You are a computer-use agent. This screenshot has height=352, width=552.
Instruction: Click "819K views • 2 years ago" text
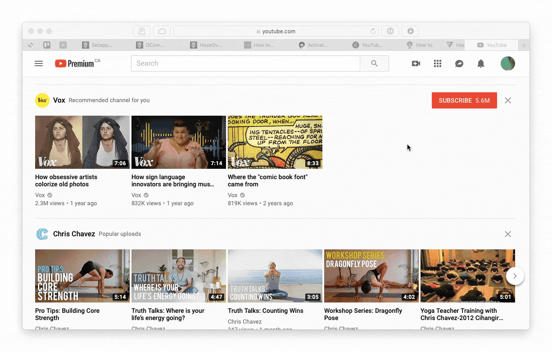point(260,203)
